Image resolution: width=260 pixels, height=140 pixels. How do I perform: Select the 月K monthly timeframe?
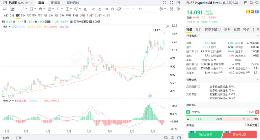29,15
